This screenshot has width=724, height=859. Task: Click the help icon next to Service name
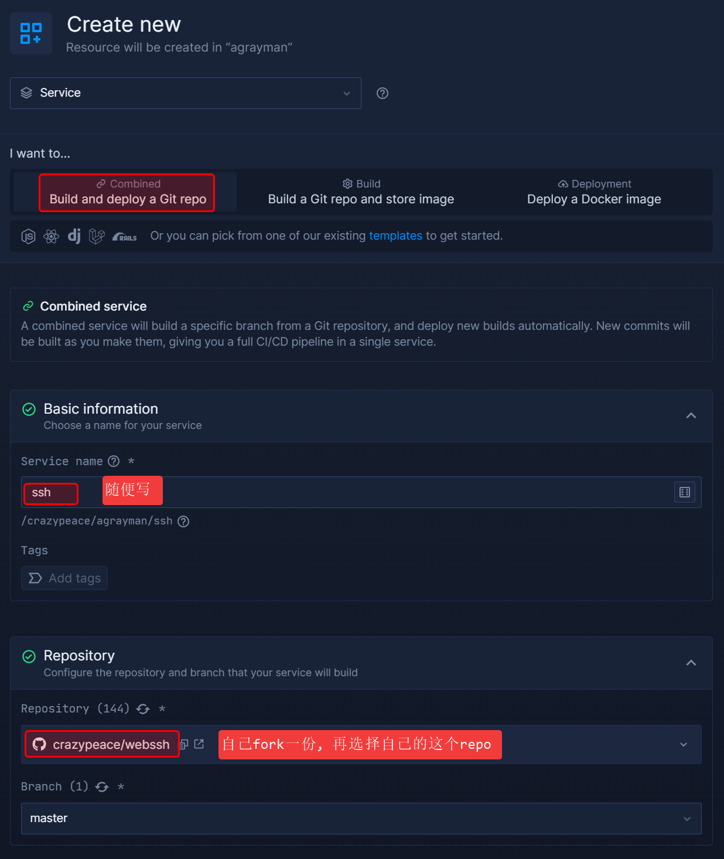114,461
